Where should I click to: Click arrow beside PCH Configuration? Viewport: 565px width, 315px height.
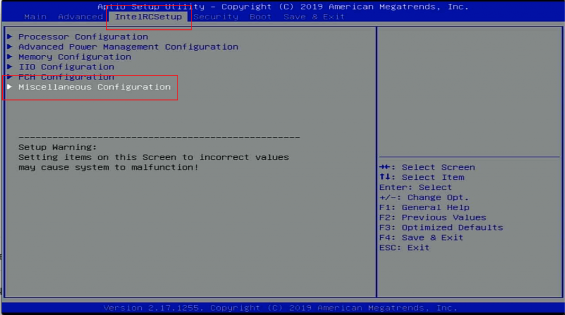[x=10, y=77]
